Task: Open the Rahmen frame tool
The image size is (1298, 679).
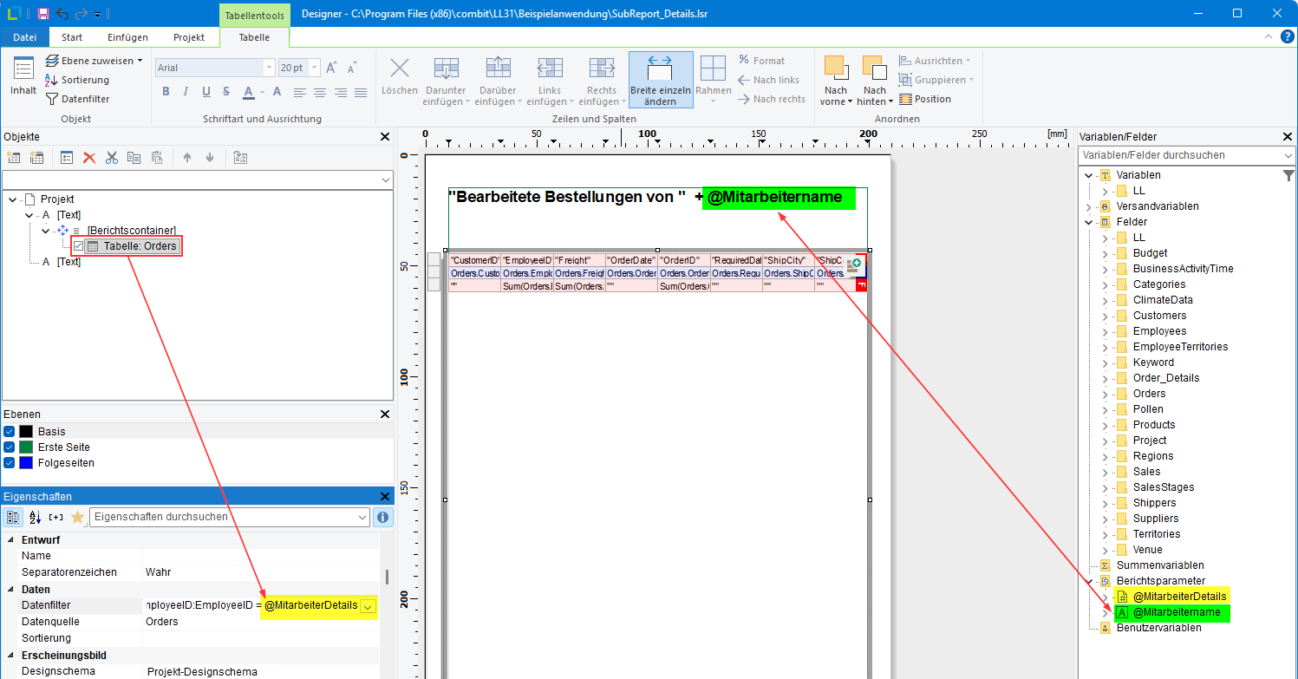Action: [713, 69]
